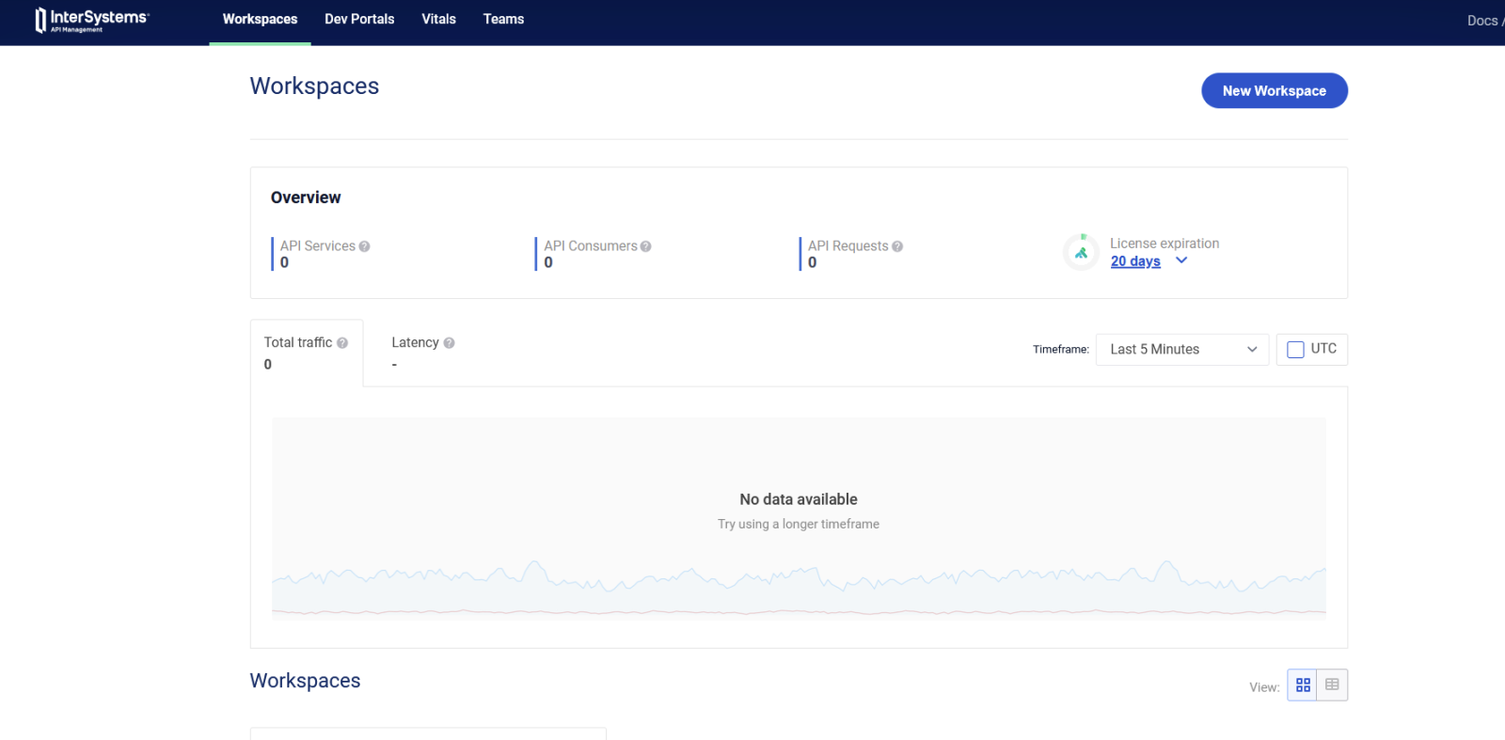Open the Teams page

503,19
